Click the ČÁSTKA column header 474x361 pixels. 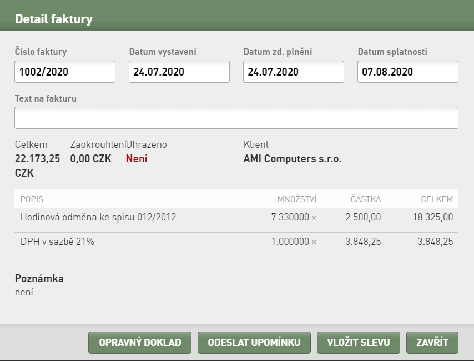click(x=366, y=199)
